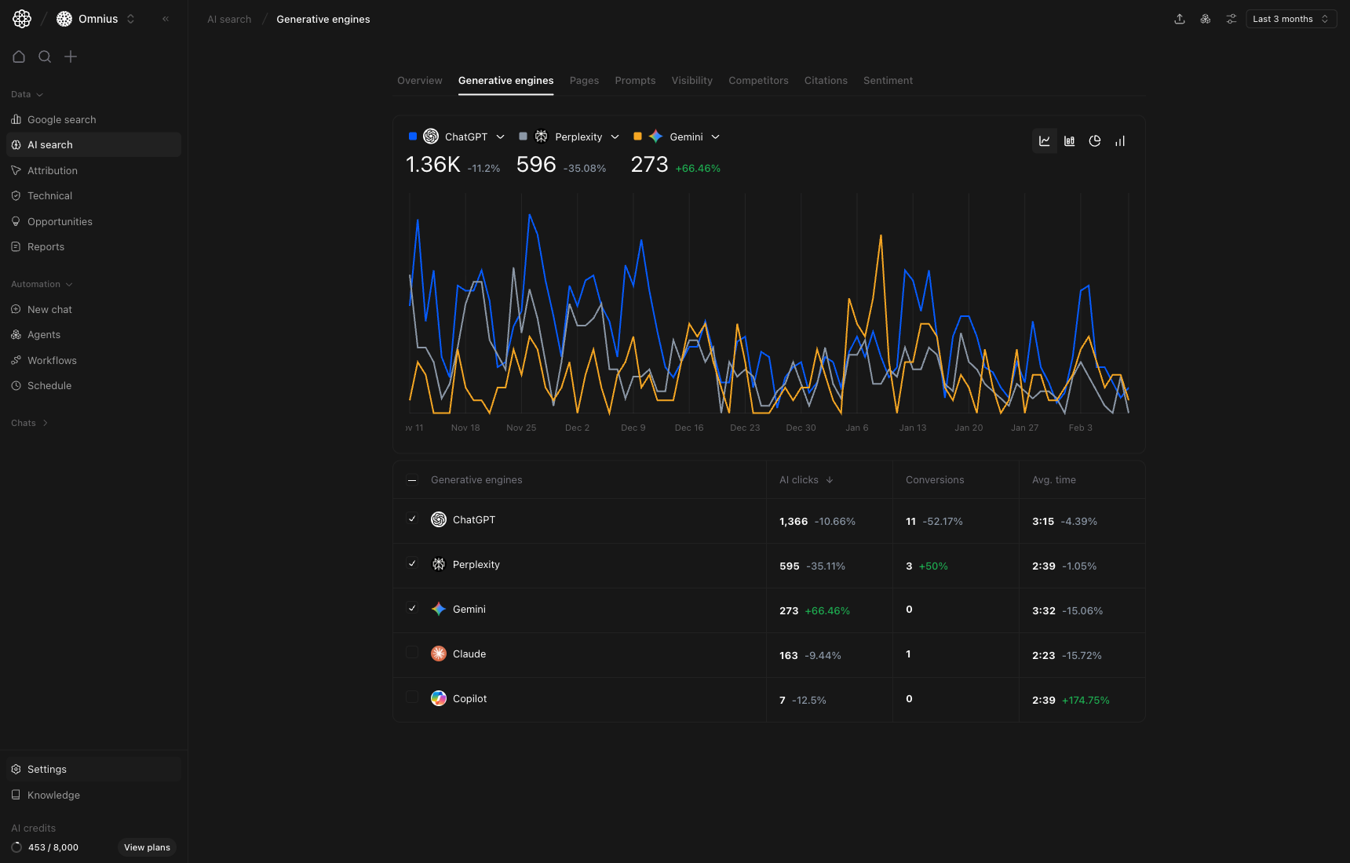Open the Last 3 months date range selector

(1290, 18)
